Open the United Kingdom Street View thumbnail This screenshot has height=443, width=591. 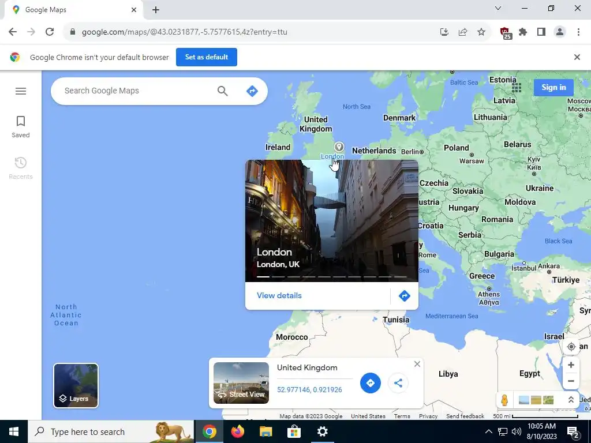tap(241, 383)
